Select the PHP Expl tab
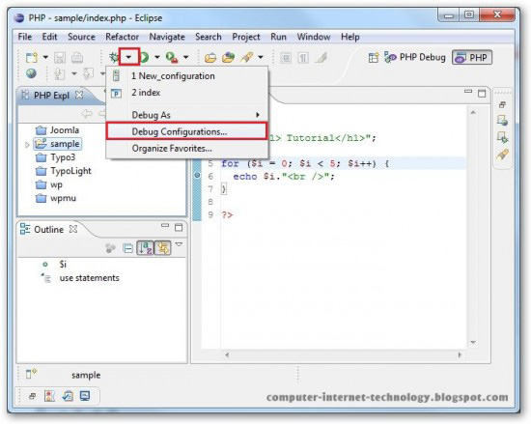 click(51, 96)
